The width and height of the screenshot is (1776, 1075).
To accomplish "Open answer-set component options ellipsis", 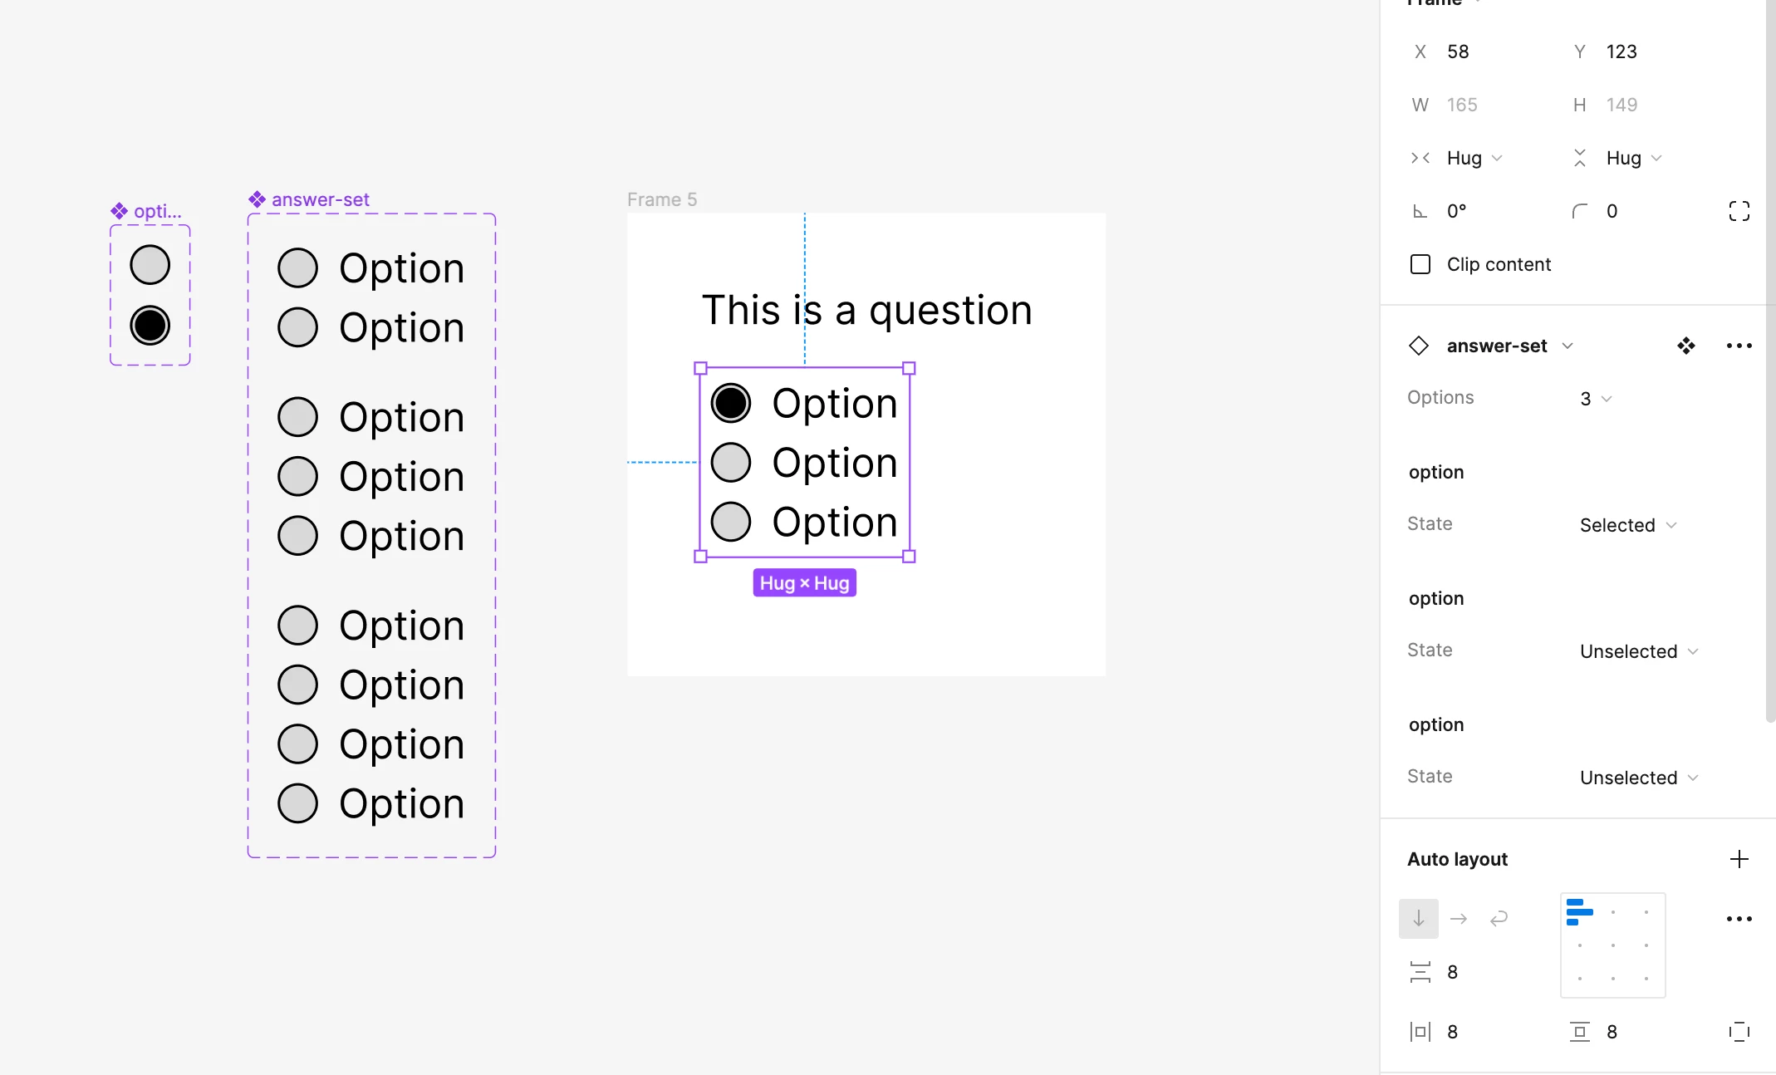I will pyautogui.click(x=1739, y=346).
